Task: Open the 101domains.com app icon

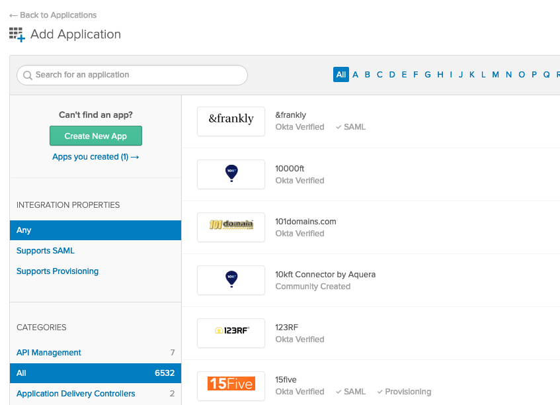Action: pyautogui.click(x=231, y=227)
